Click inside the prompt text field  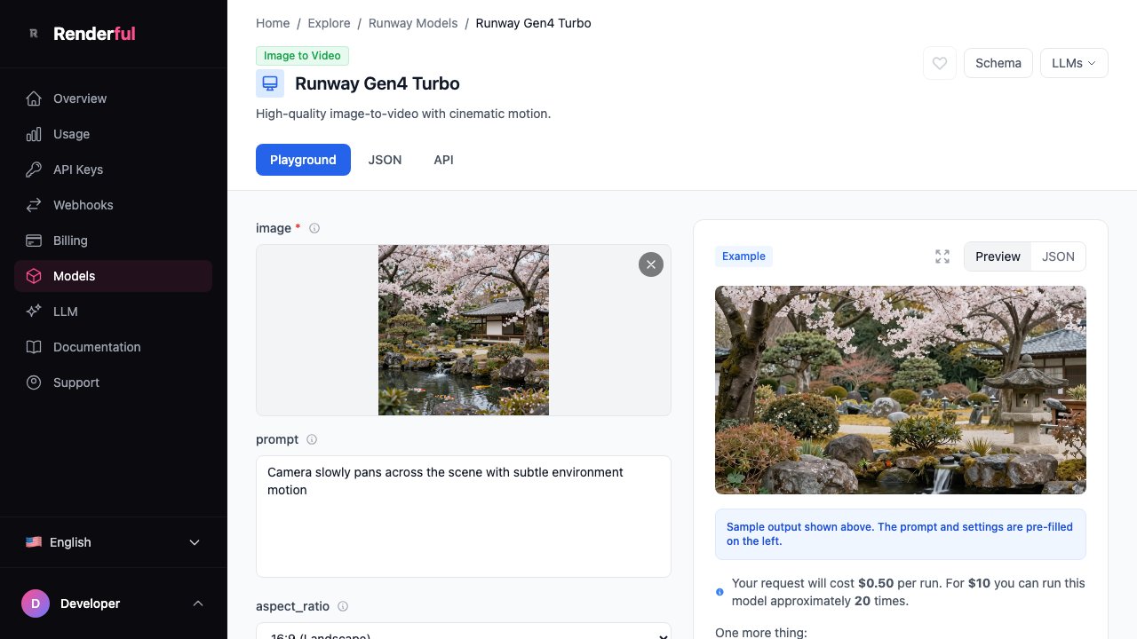[x=463, y=517]
